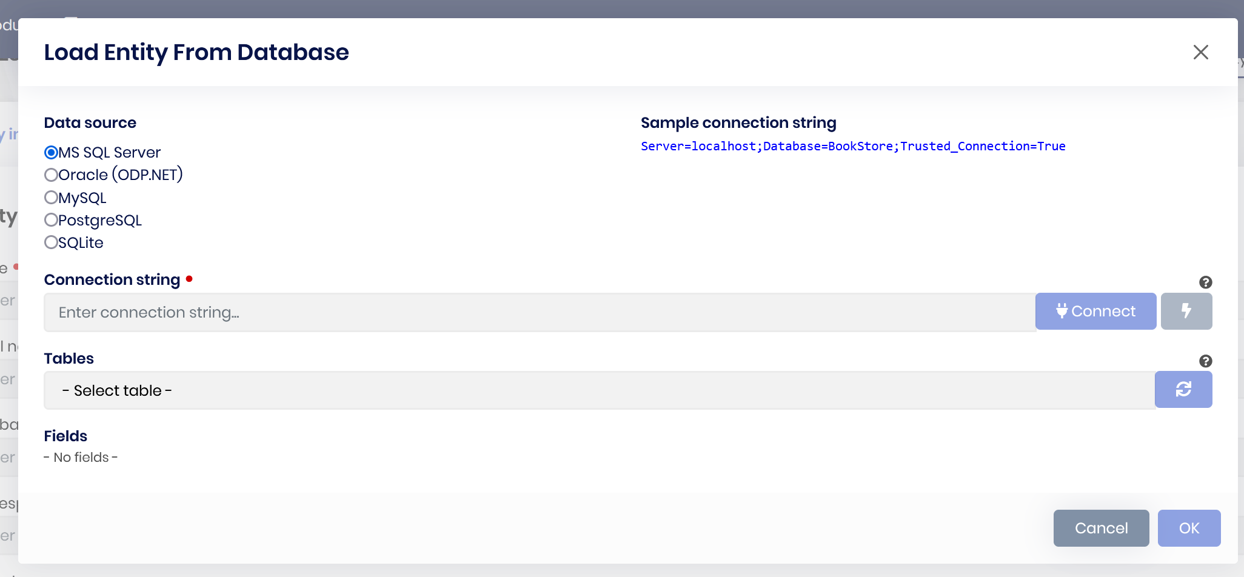Click the Tables field label

(69, 358)
